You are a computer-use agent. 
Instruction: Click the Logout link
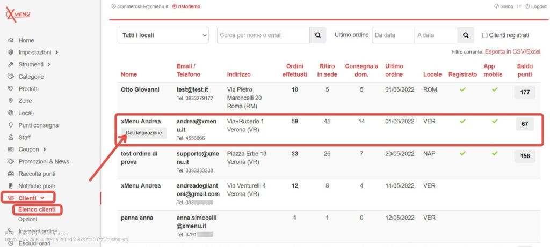536,6
